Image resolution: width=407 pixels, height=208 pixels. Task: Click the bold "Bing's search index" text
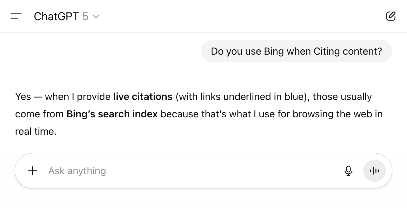[112, 114]
